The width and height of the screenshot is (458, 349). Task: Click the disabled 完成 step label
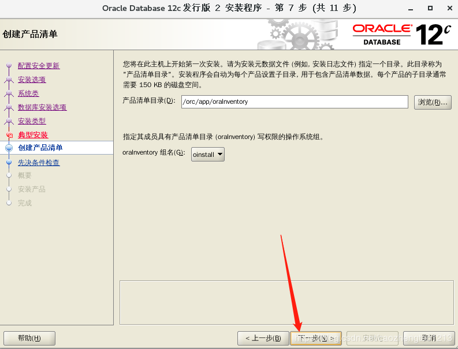(24, 203)
